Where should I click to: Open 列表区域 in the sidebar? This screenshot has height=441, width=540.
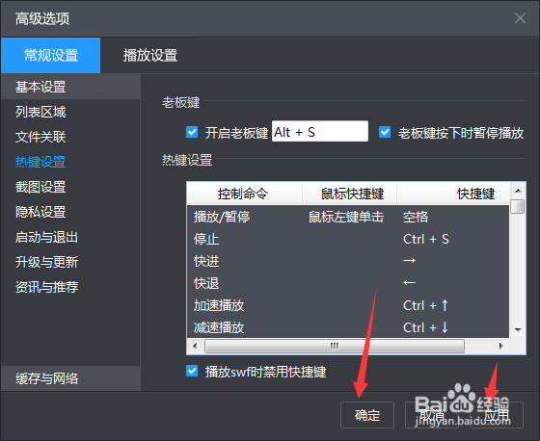[x=70, y=112]
